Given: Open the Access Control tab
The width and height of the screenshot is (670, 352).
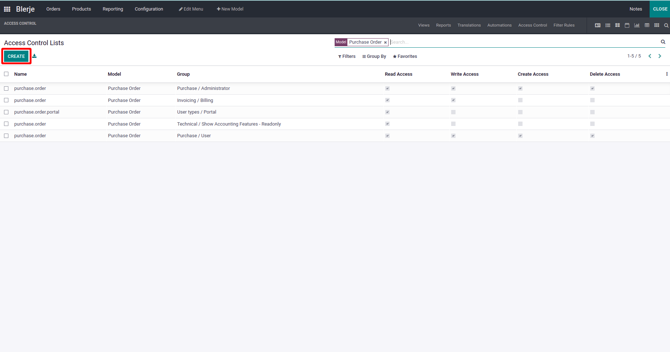Looking at the screenshot, I should (532, 25).
